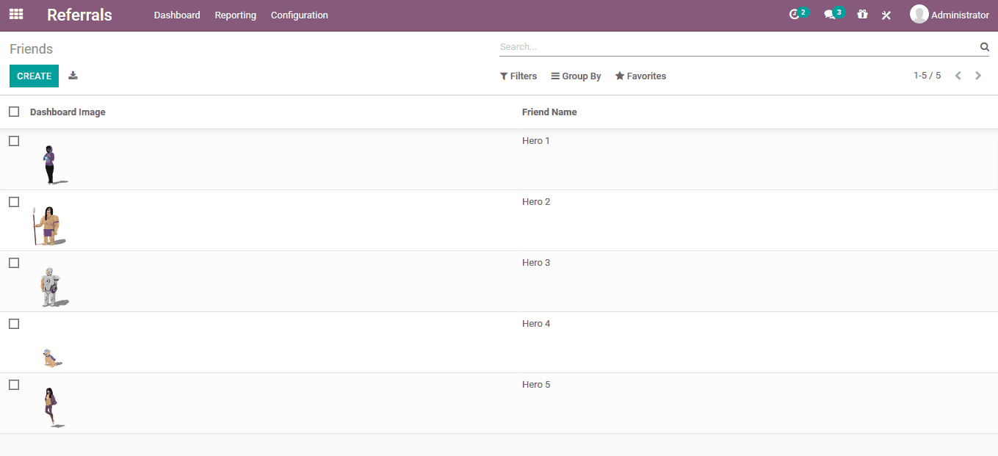Screen dimensions: 998x456
Task: Open the Reporting menu
Action: [236, 15]
